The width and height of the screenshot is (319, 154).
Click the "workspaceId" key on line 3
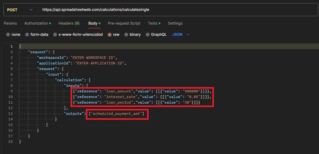pyautogui.click(x=52, y=58)
